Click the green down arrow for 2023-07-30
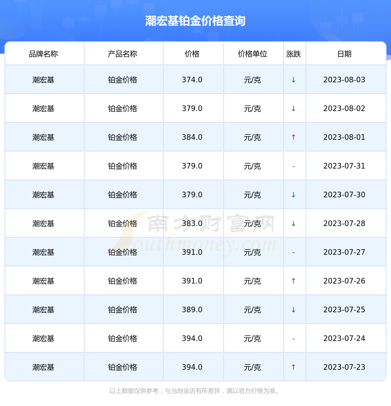The width and height of the screenshot is (391, 406). coord(294,195)
